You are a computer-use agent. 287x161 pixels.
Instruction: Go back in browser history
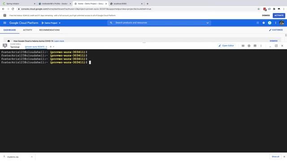3,9
